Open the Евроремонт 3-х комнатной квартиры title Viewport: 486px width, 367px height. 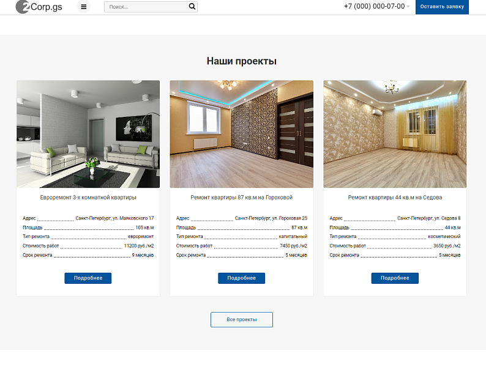pos(88,198)
